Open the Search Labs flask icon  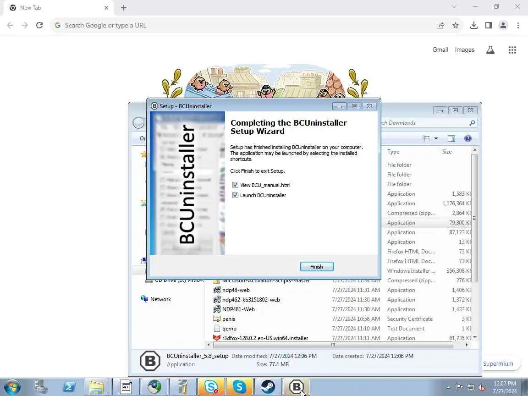coord(490,50)
